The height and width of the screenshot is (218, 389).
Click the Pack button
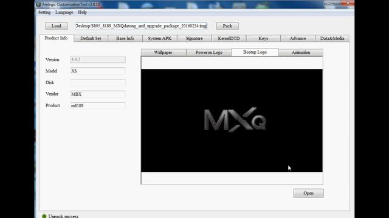tap(227, 26)
